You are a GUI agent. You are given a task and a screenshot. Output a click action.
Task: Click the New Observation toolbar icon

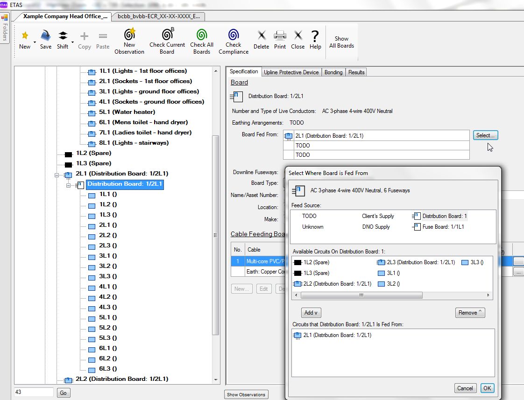129,34
